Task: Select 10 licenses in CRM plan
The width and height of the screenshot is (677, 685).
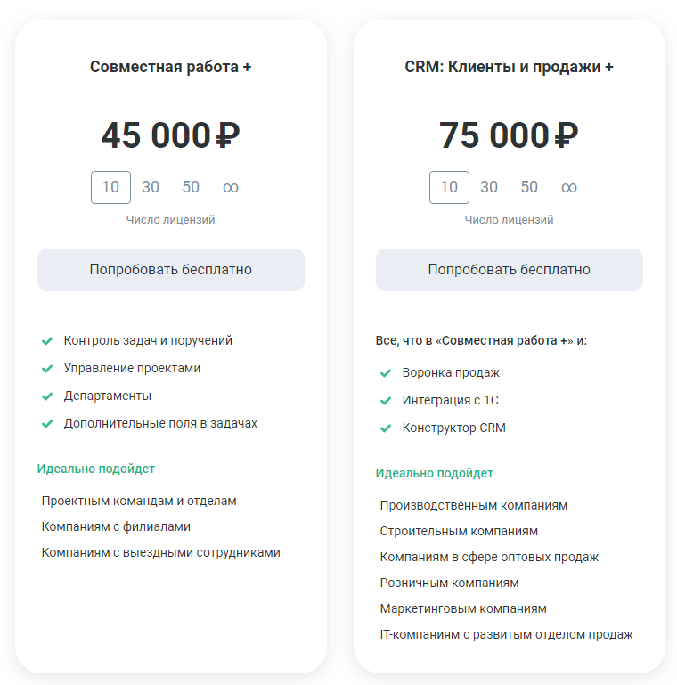Action: pyautogui.click(x=449, y=187)
